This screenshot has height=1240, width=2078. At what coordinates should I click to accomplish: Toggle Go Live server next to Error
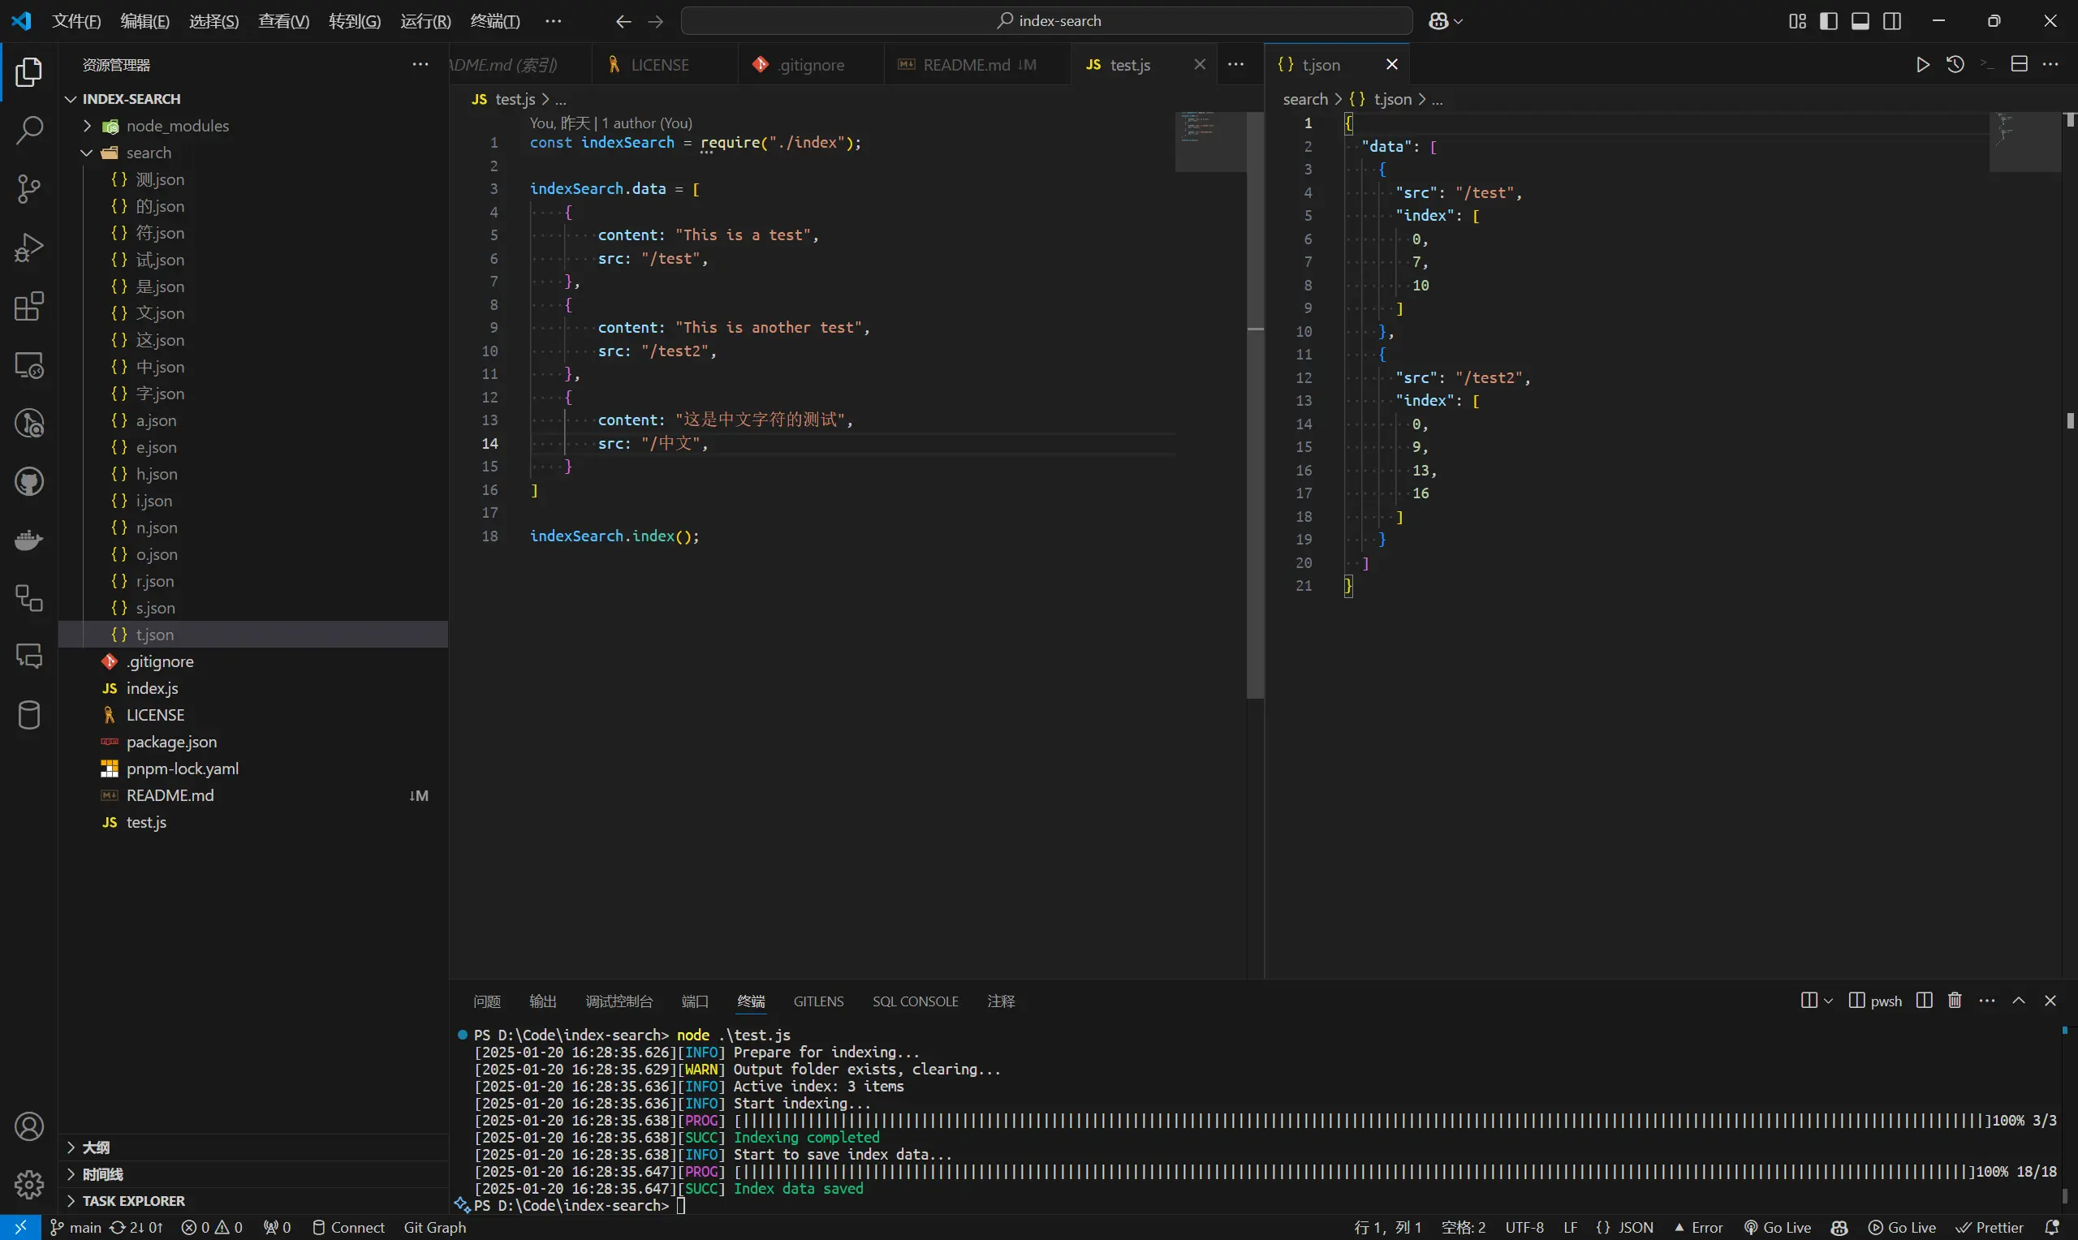coord(1778,1228)
